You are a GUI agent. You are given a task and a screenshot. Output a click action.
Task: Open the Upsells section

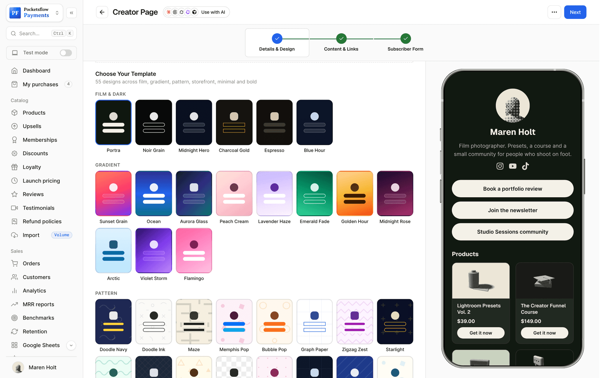point(41,126)
